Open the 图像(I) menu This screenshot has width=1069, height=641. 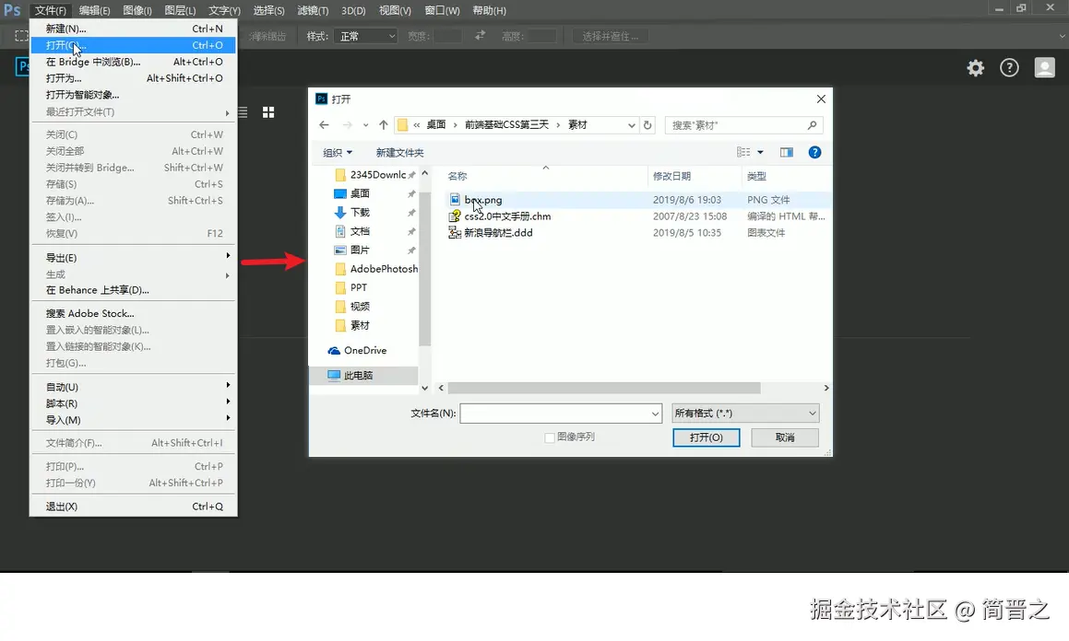137,10
